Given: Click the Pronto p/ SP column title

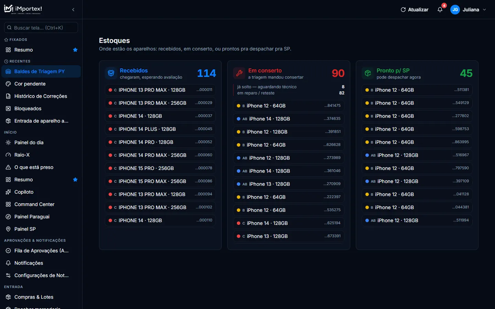Looking at the screenshot, I should pos(393,70).
